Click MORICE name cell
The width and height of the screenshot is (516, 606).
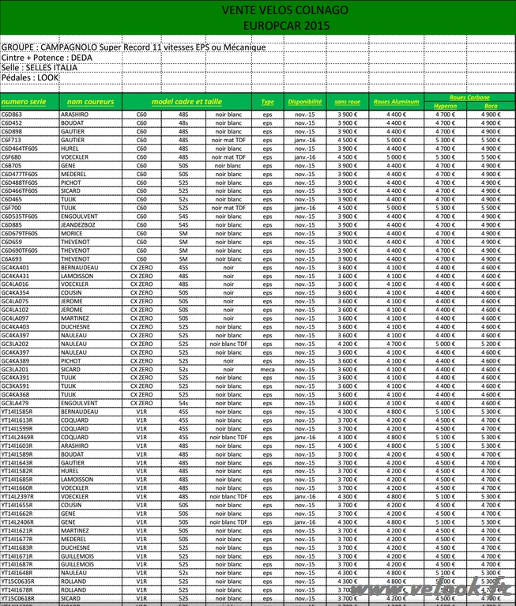pos(71,233)
